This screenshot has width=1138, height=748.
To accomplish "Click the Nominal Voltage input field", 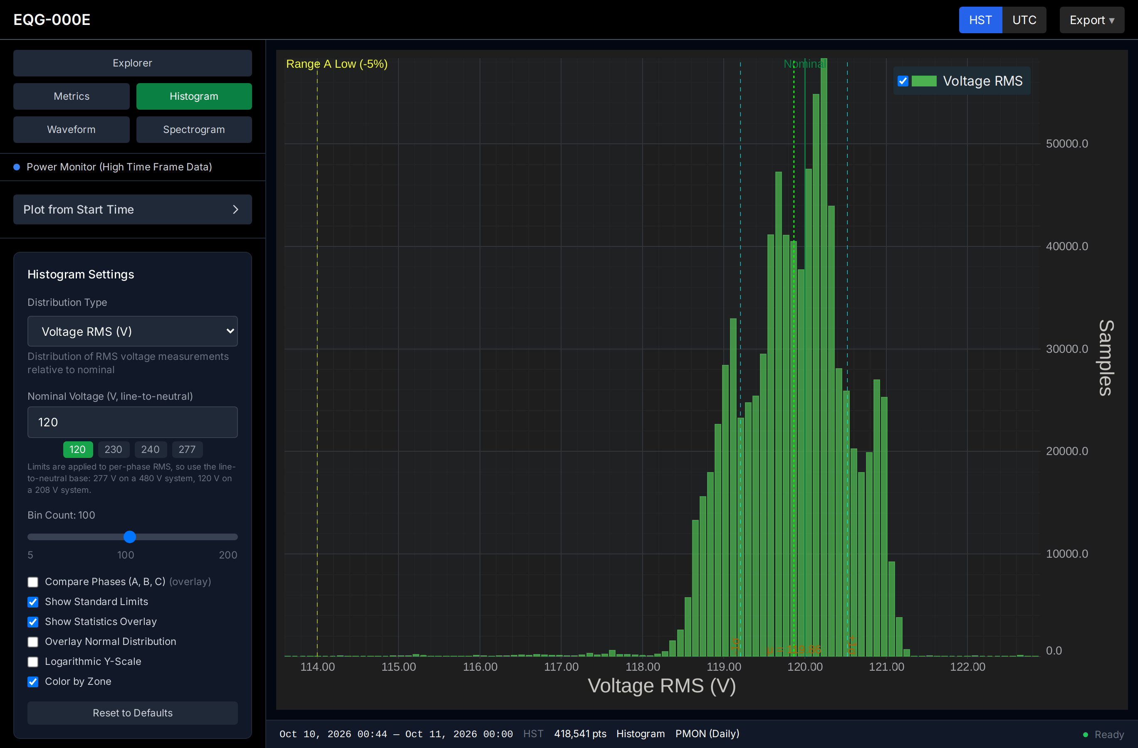I will [132, 422].
